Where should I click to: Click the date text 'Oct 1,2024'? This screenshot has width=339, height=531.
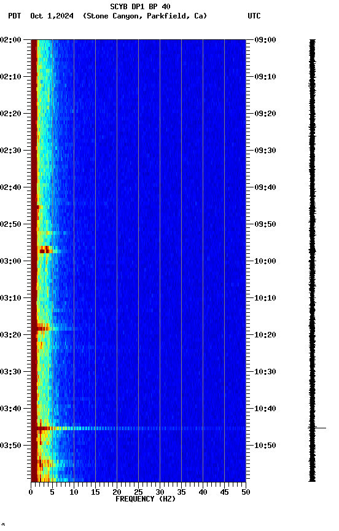click(x=52, y=16)
